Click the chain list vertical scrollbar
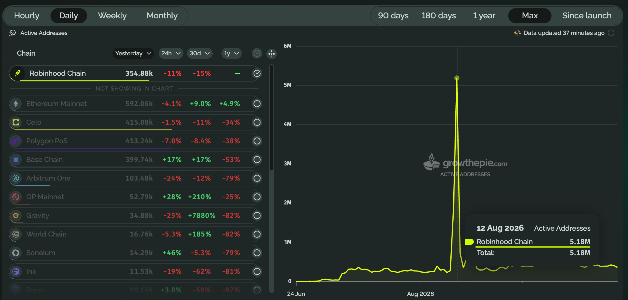Image resolution: width=628 pixels, height=300 pixels. point(272,118)
